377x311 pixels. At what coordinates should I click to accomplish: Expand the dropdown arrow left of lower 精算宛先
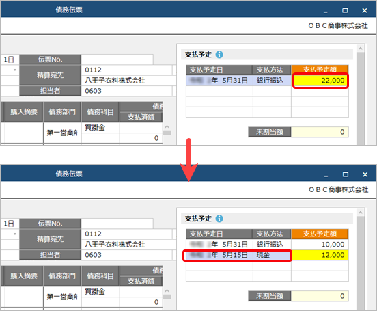[x=15, y=234]
